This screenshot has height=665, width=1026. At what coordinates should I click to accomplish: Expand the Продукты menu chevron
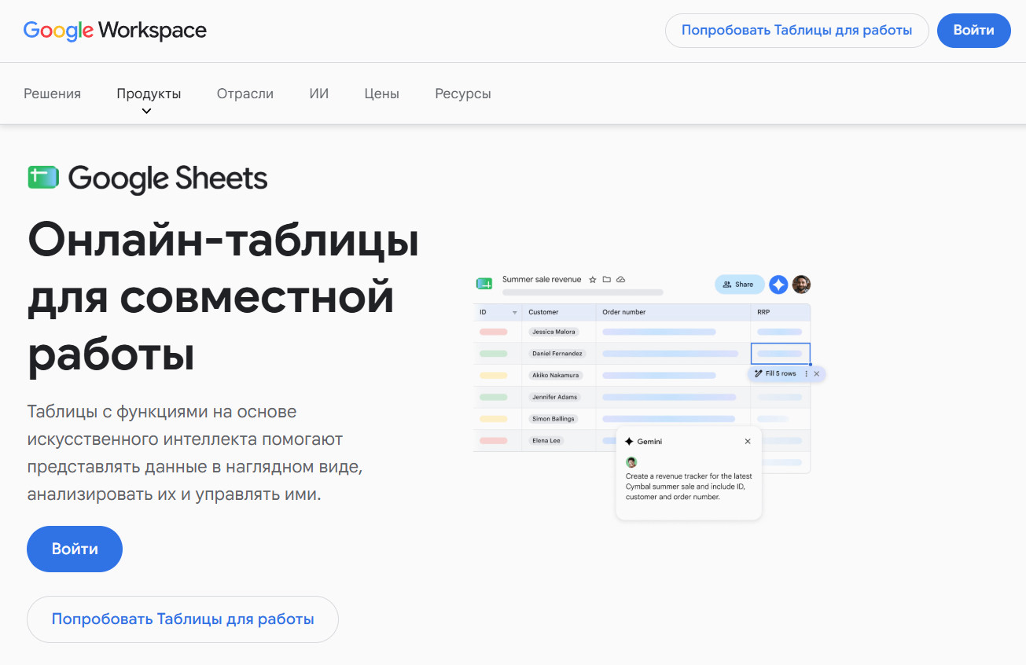click(146, 111)
